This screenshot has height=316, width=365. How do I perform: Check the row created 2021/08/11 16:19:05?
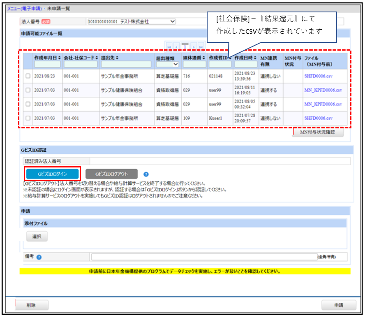[28, 90]
